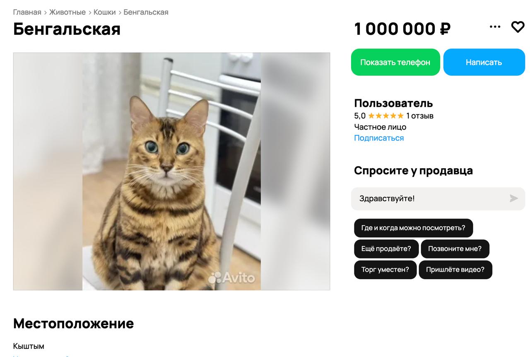Select the Бенгальская breadcrumb link
530x357 pixels.
point(146,12)
